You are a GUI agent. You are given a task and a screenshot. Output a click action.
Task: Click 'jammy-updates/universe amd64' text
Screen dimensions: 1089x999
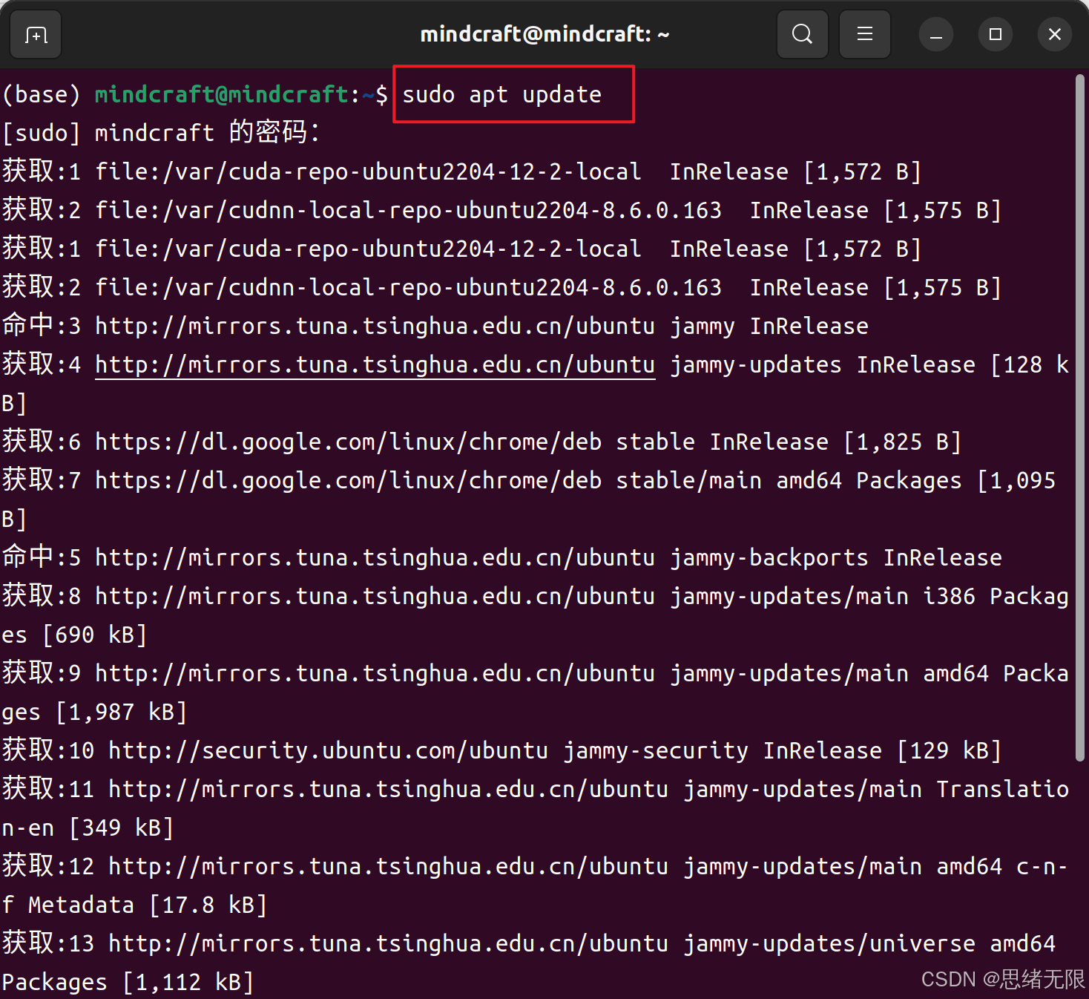click(869, 943)
